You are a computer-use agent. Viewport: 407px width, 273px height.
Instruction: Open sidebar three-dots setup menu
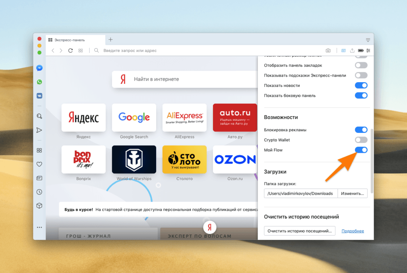coord(39,227)
